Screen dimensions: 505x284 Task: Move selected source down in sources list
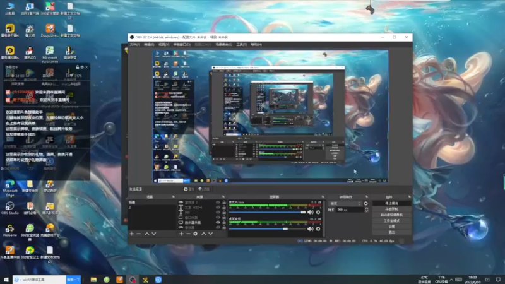pos(211,234)
